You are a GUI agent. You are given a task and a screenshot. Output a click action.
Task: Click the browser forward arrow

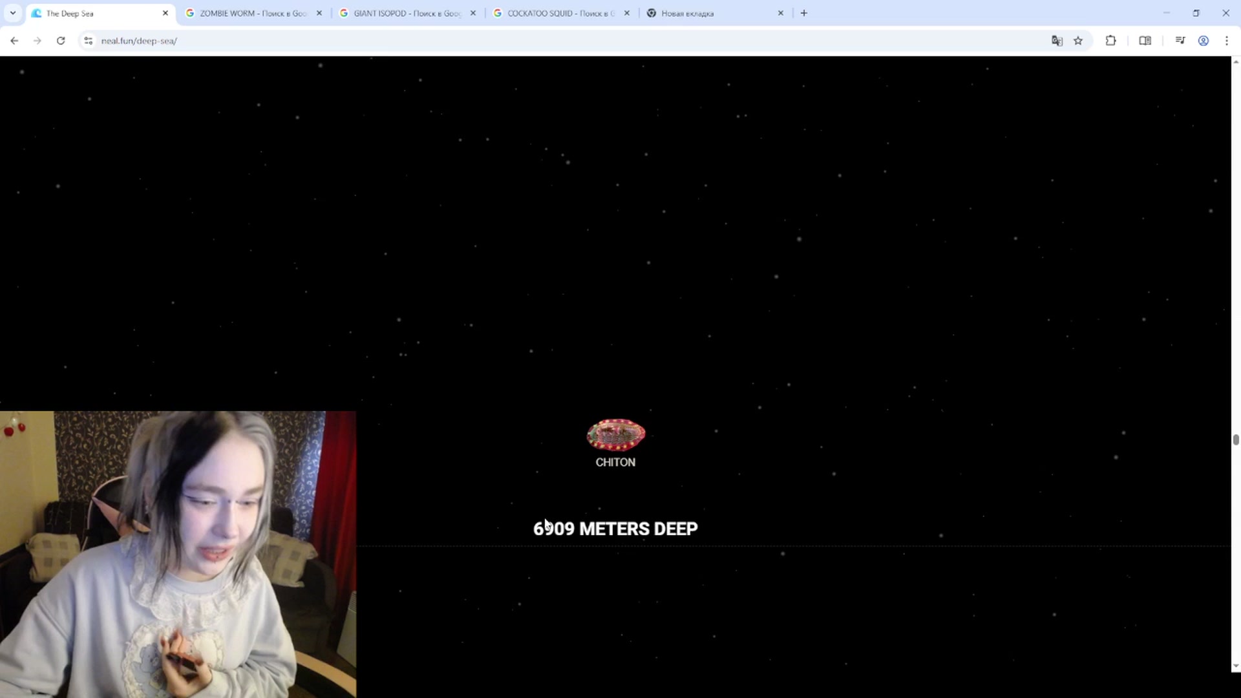(37, 41)
